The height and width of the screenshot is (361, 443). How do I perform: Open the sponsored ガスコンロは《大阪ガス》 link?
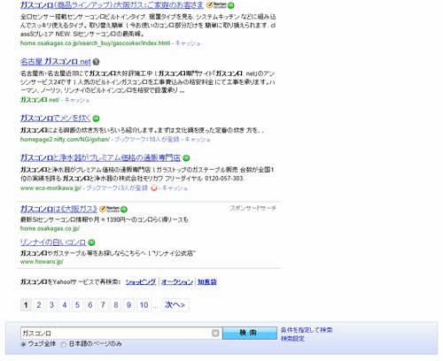point(58,209)
